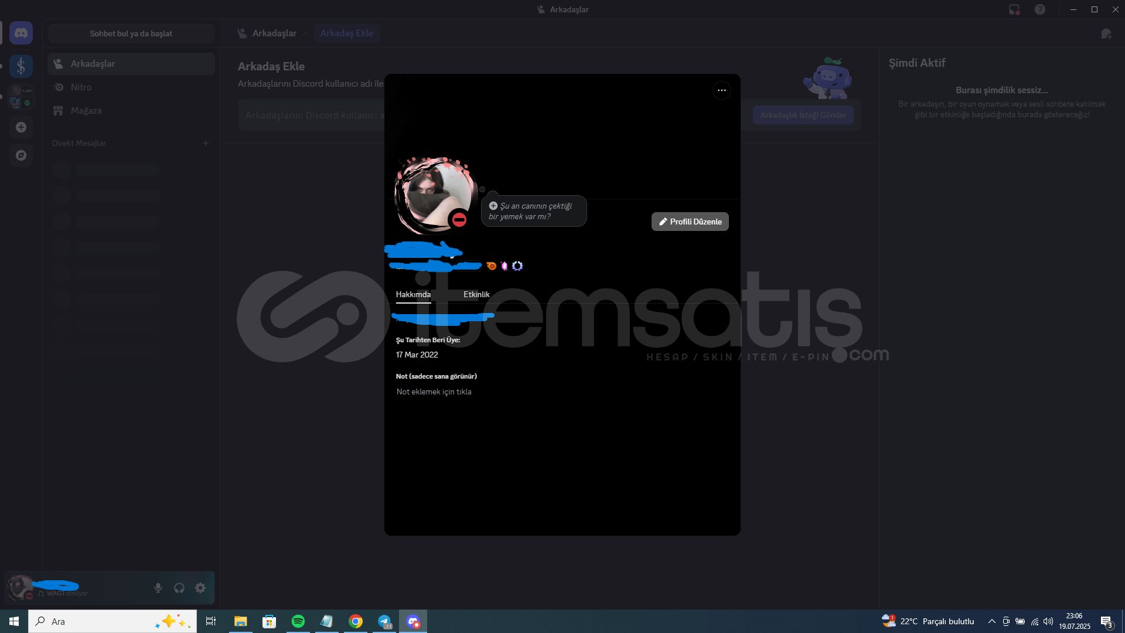Open volume control in system tray
Image resolution: width=1125 pixels, height=633 pixels.
[x=1048, y=621]
